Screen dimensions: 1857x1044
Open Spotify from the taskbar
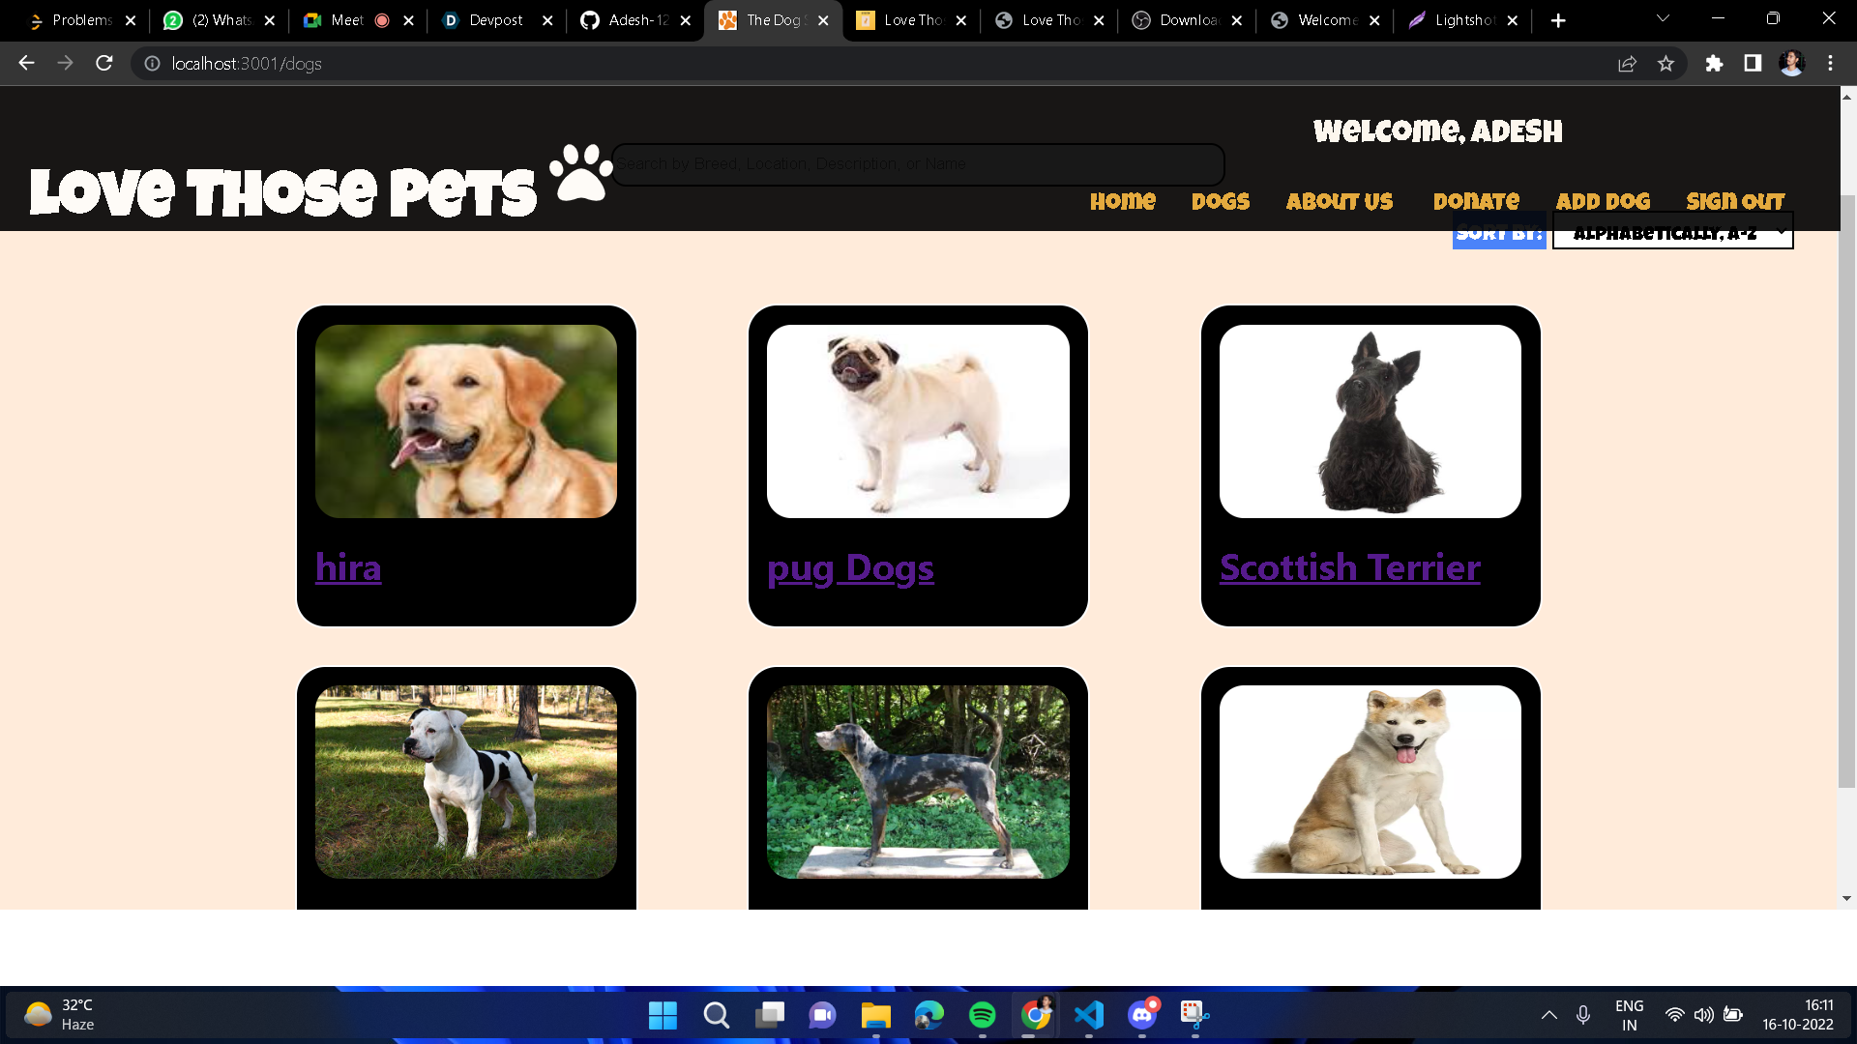[982, 1015]
